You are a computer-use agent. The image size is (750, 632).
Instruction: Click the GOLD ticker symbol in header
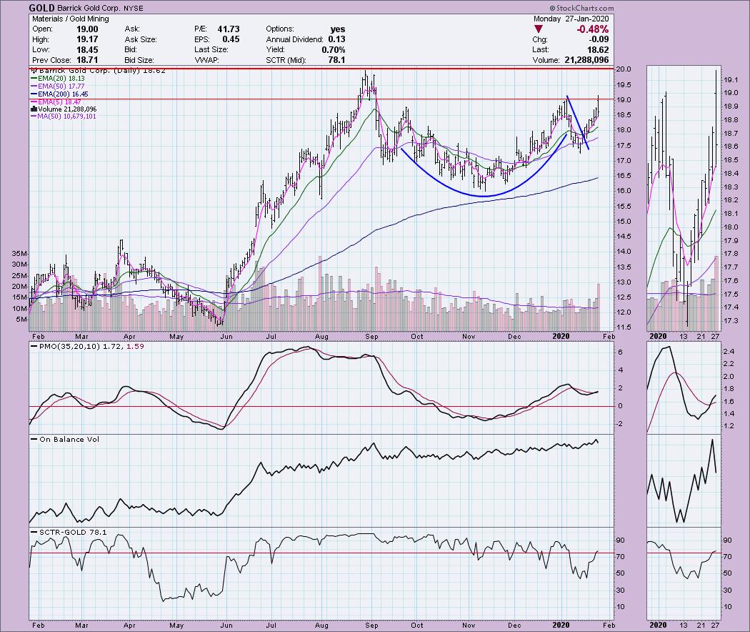(41, 8)
